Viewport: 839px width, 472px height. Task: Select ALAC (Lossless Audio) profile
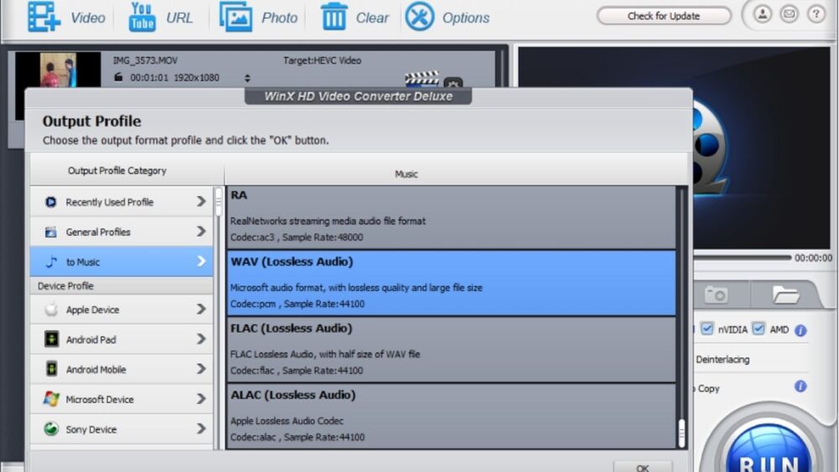(451, 416)
